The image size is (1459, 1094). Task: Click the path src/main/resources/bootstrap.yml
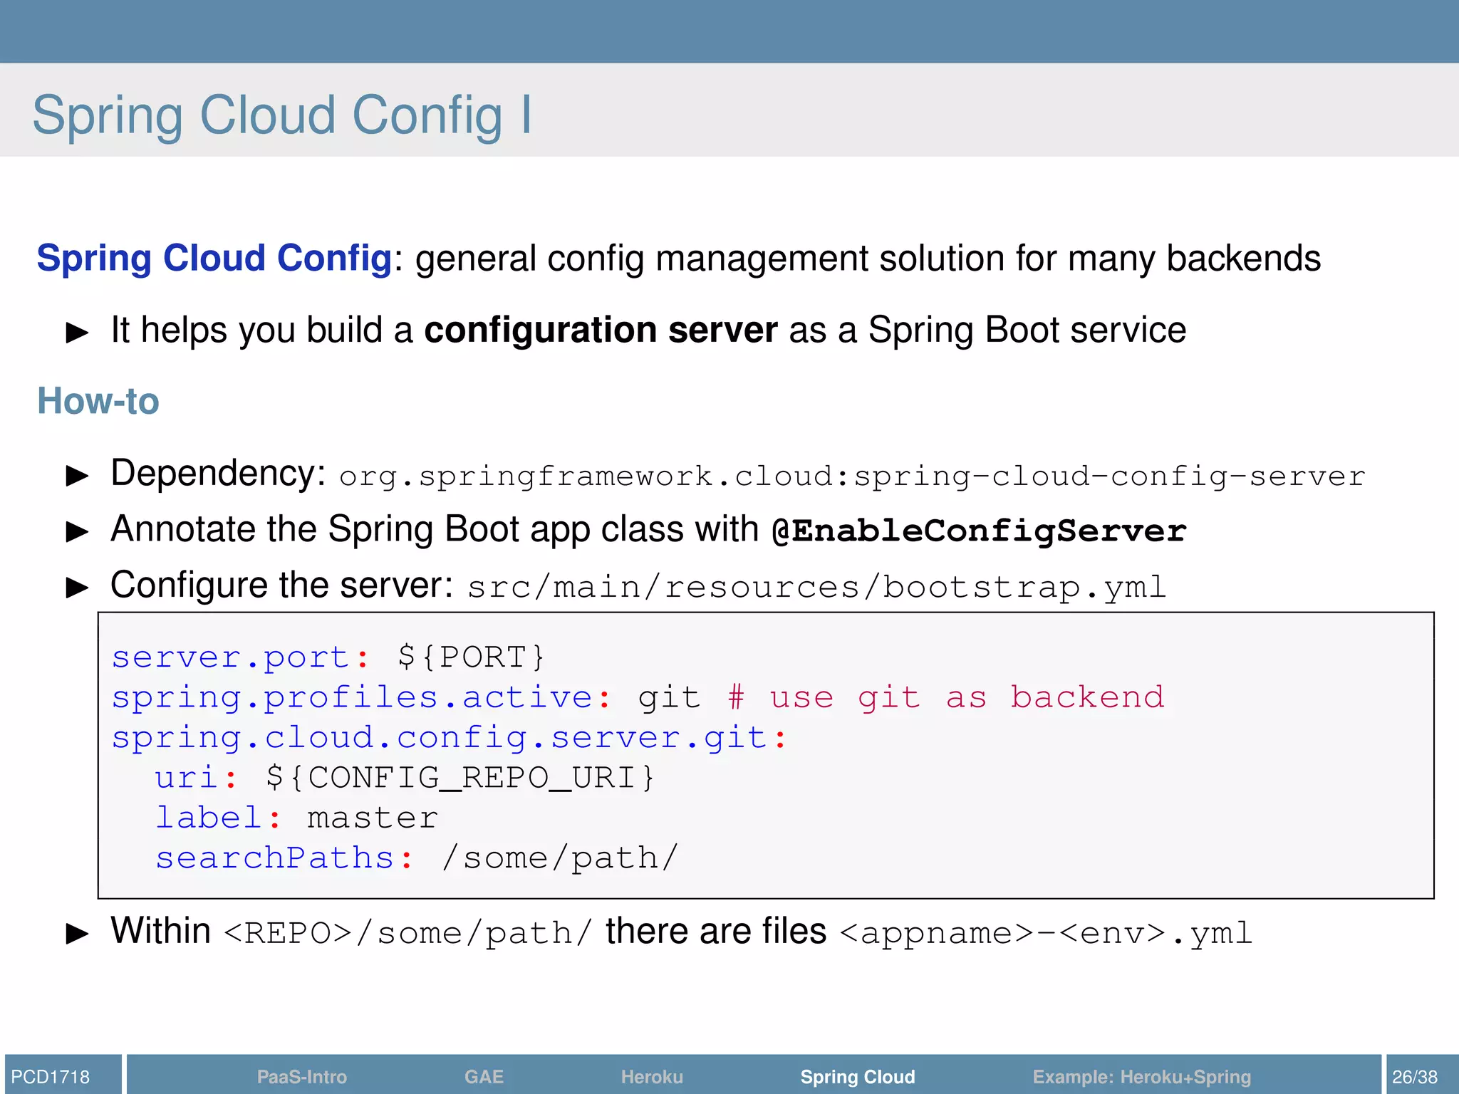pos(816,588)
